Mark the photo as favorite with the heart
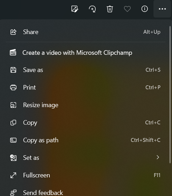This screenshot has width=172, height=196. (127, 9)
